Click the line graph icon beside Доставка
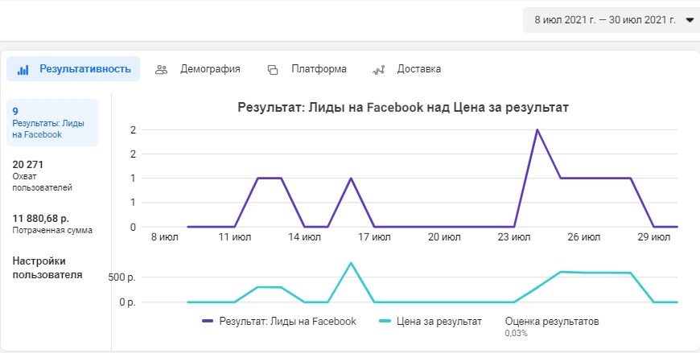Image resolution: width=700 pixels, height=353 pixels. pyautogui.click(x=379, y=70)
